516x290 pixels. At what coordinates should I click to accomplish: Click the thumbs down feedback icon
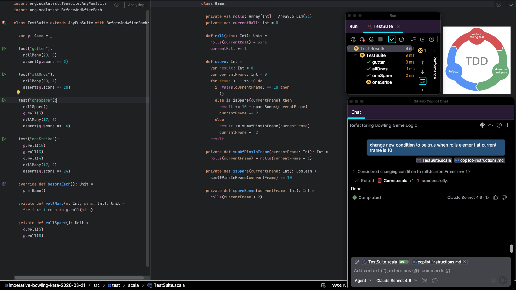coord(504,198)
